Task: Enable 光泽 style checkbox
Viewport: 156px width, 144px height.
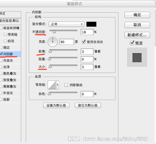Action: coord(1,67)
